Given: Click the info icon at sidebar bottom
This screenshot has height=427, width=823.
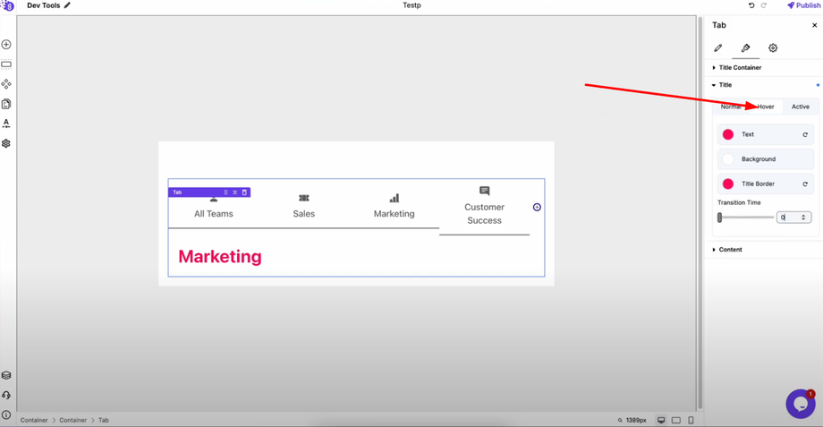Looking at the screenshot, I should (6, 415).
